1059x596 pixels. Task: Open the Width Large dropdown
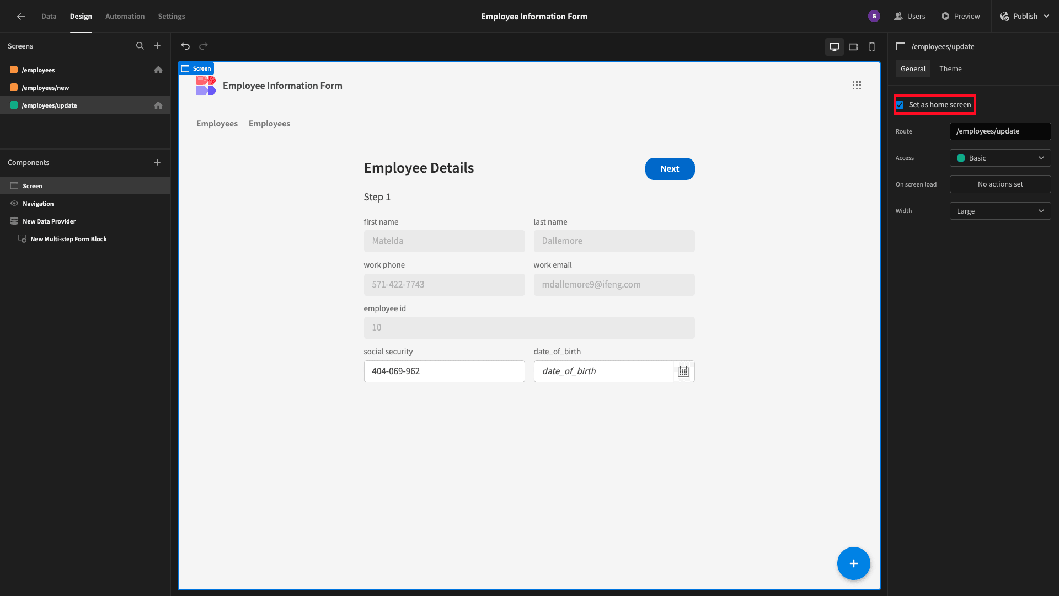coord(1000,211)
